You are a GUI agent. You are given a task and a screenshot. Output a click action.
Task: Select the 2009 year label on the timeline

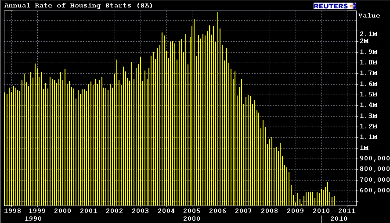(x=295, y=211)
